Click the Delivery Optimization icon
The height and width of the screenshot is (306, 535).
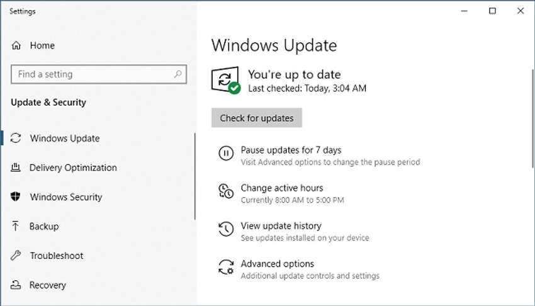point(16,167)
